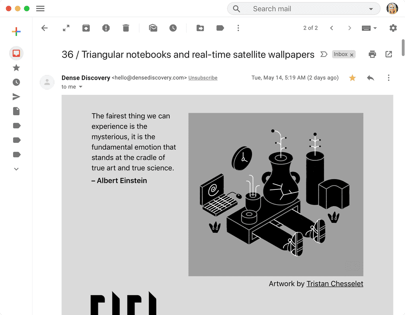Go to the older email arrow

click(350, 28)
